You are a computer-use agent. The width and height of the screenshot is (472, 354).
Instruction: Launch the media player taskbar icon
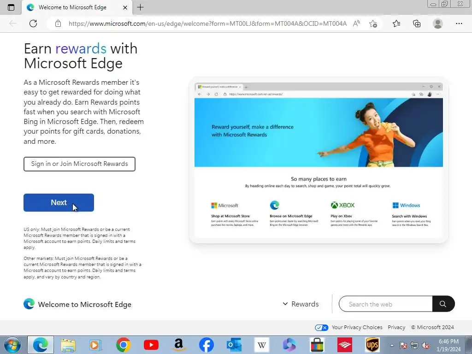(x=95, y=345)
